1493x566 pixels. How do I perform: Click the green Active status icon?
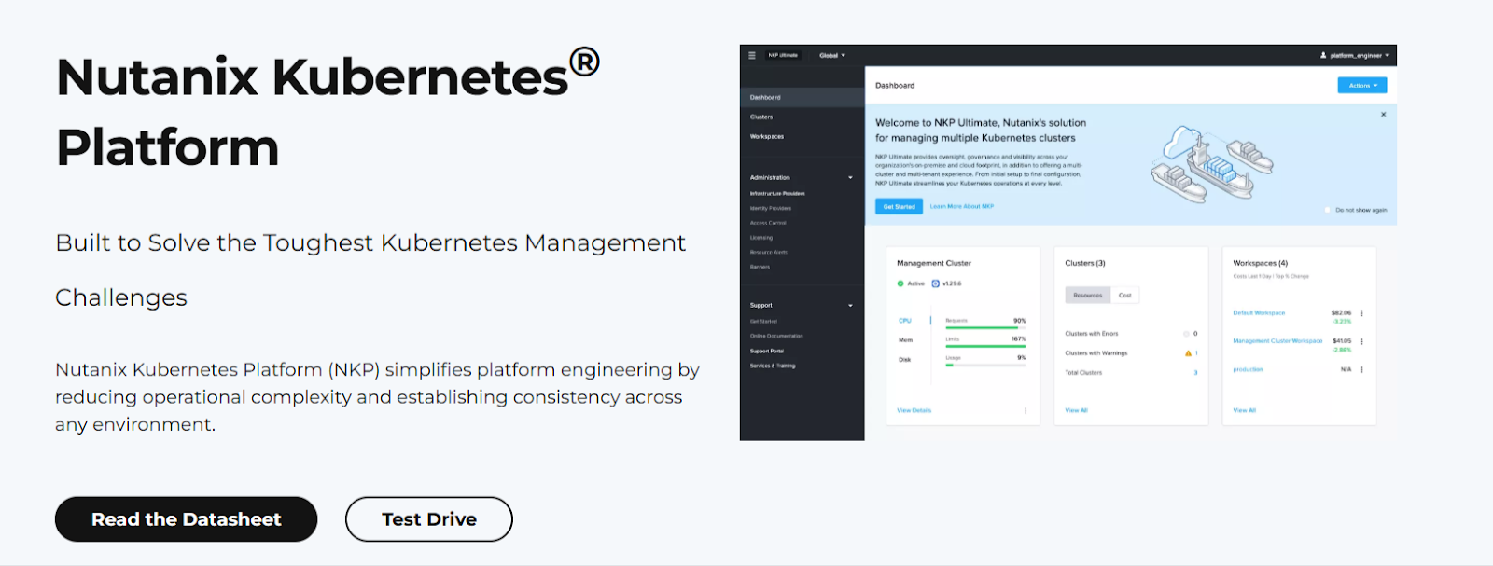pyautogui.click(x=900, y=283)
